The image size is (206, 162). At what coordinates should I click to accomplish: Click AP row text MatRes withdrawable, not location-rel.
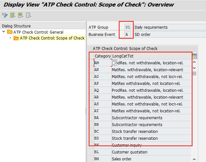pos(146,83)
